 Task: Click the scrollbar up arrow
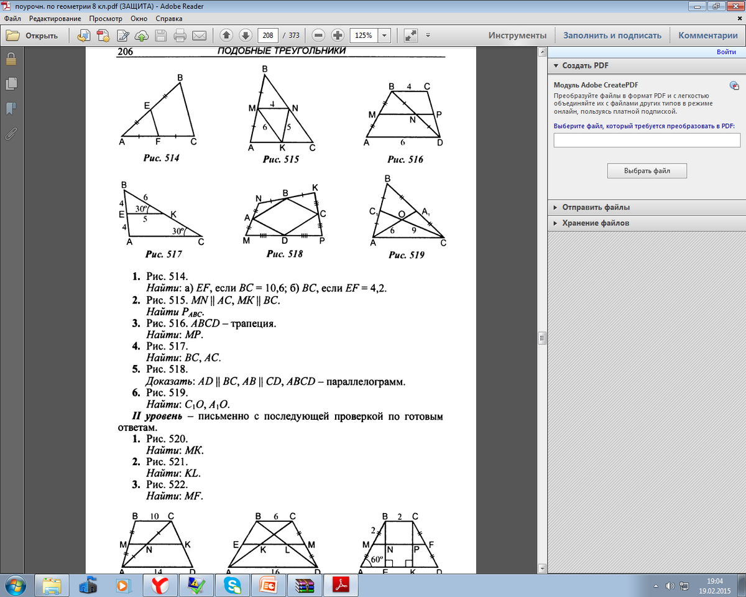[541, 52]
